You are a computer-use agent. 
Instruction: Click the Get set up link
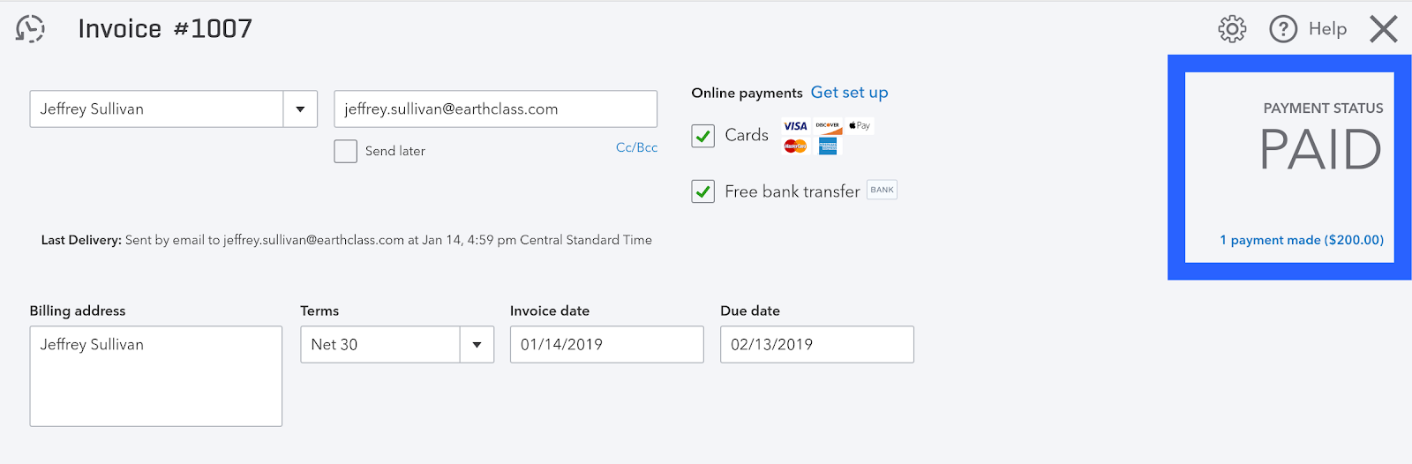[x=849, y=93]
